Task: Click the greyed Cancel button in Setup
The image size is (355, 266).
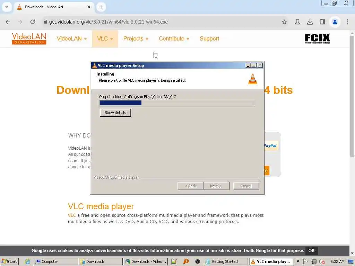Action: 246,186
